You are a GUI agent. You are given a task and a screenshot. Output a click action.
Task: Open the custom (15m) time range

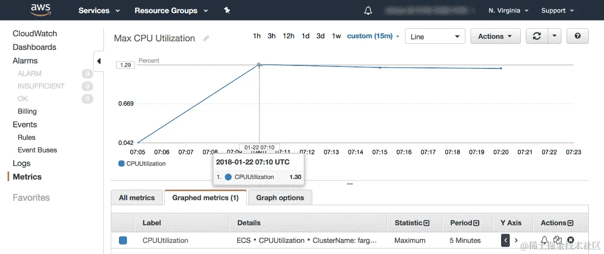click(x=373, y=36)
